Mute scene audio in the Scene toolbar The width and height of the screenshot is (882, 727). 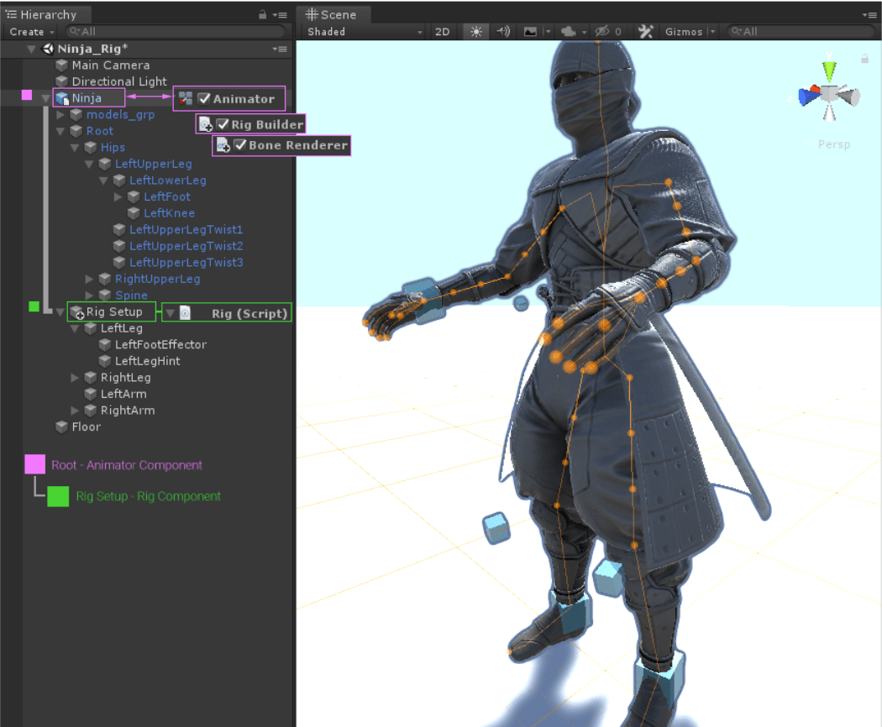[x=502, y=31]
